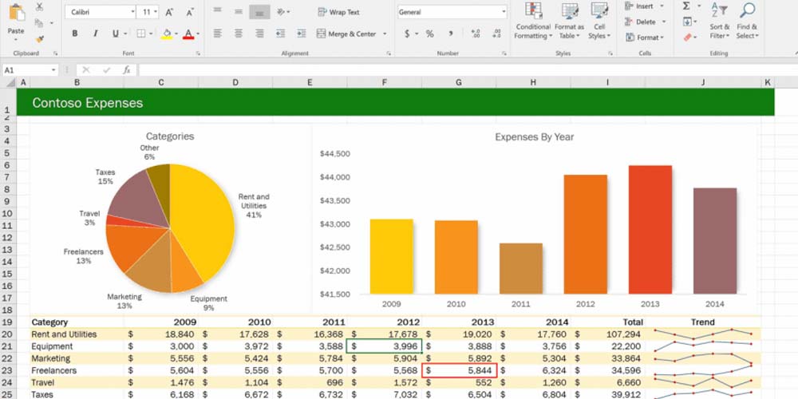This screenshot has width=798, height=399.
Task: Select the Freelancers 2013 cell 5,844
Action: [459, 370]
